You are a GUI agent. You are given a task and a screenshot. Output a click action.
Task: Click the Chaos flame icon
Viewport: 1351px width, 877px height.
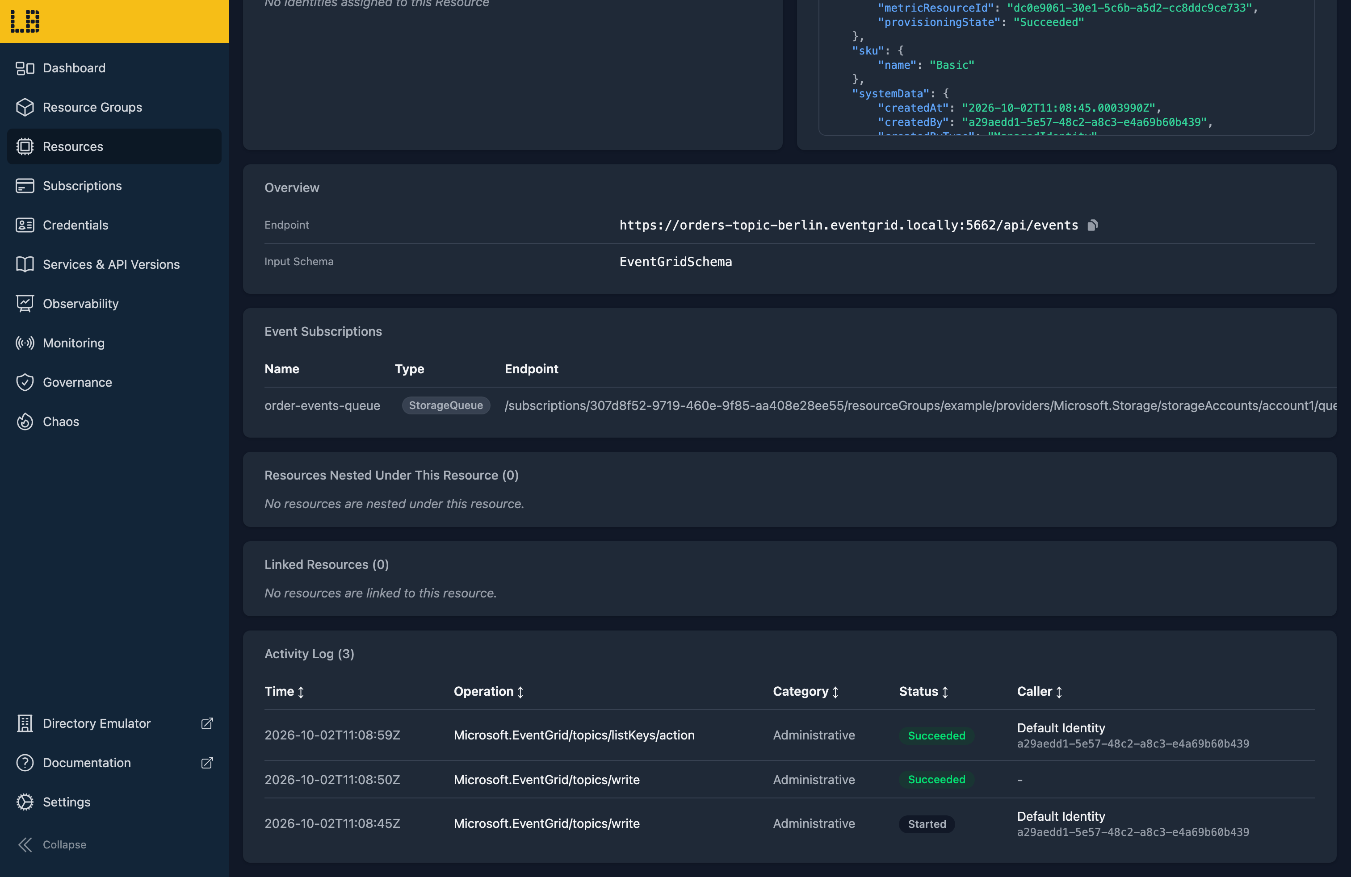(x=25, y=422)
